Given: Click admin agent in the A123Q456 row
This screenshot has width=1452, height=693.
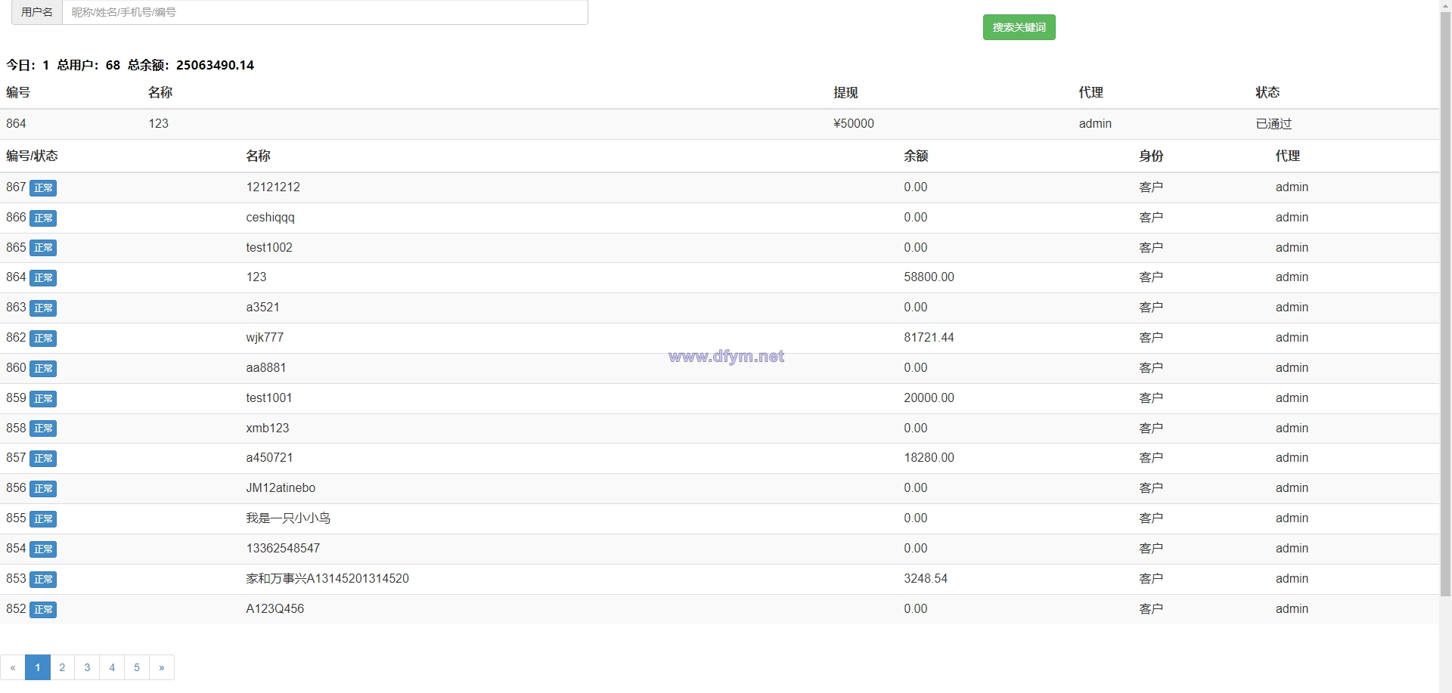Looking at the screenshot, I should pos(1292,608).
